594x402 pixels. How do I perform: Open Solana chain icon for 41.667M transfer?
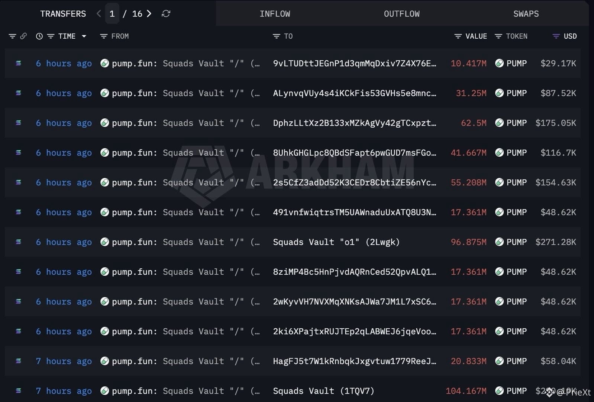tap(18, 153)
